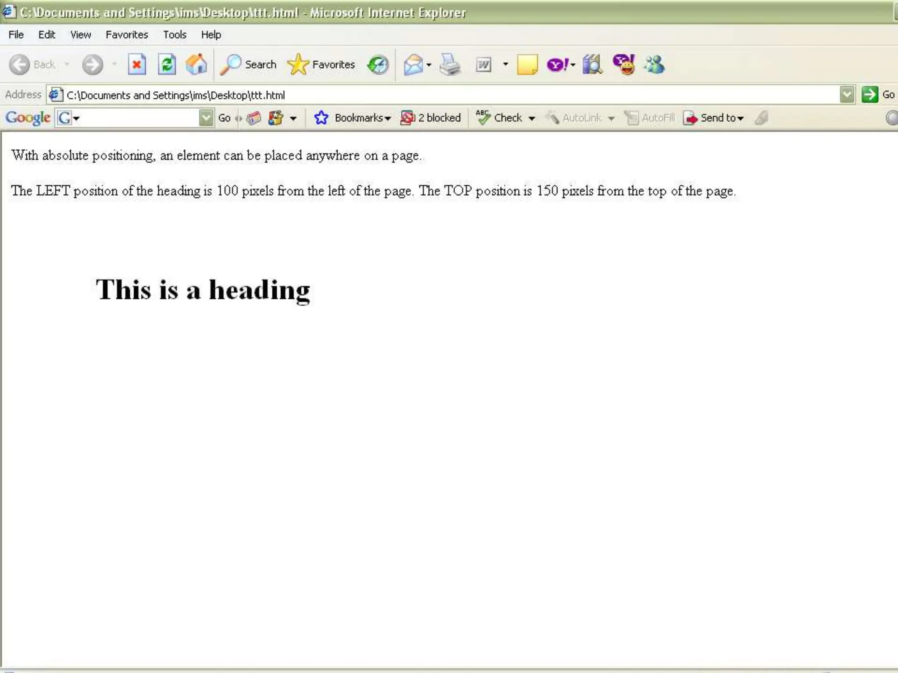The height and width of the screenshot is (673, 898).
Task: Open the Tools menu
Action: tap(175, 35)
